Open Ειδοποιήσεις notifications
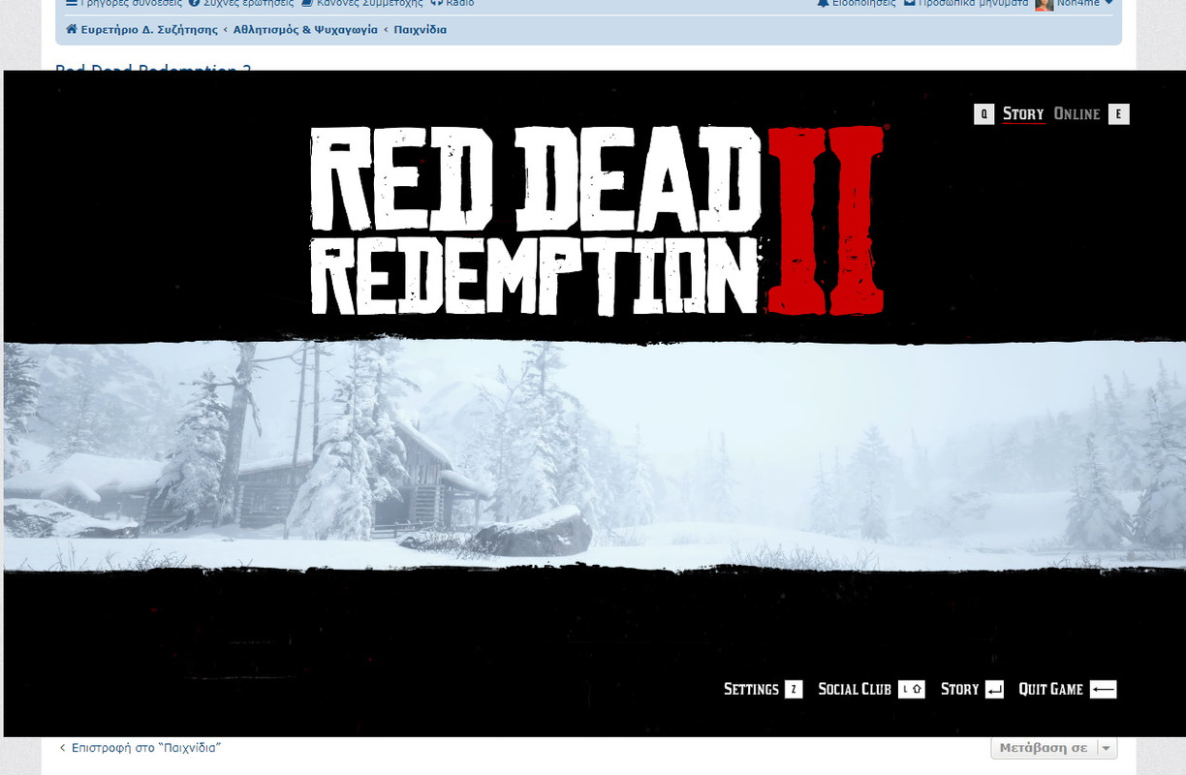 (857, 4)
